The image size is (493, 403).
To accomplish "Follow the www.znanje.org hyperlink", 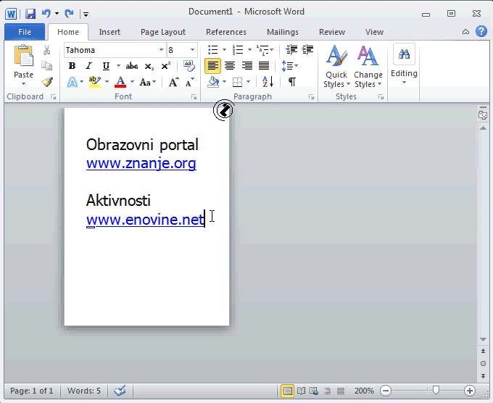I will [x=141, y=163].
